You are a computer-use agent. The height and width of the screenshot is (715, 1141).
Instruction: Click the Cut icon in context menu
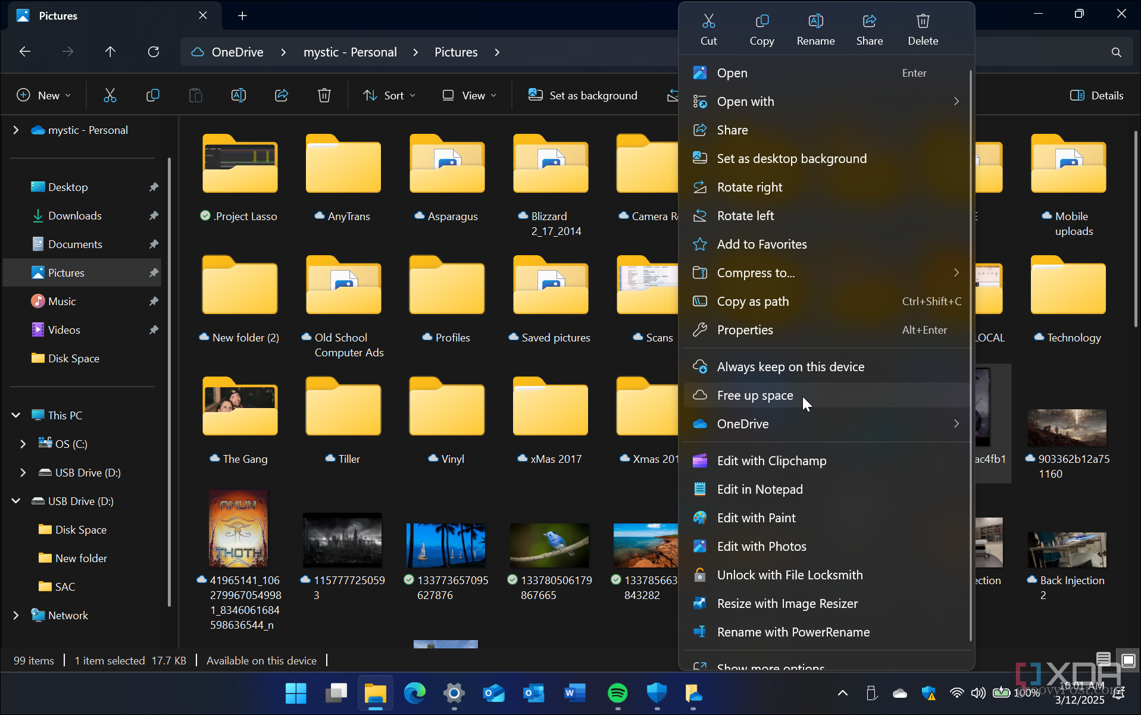click(708, 21)
